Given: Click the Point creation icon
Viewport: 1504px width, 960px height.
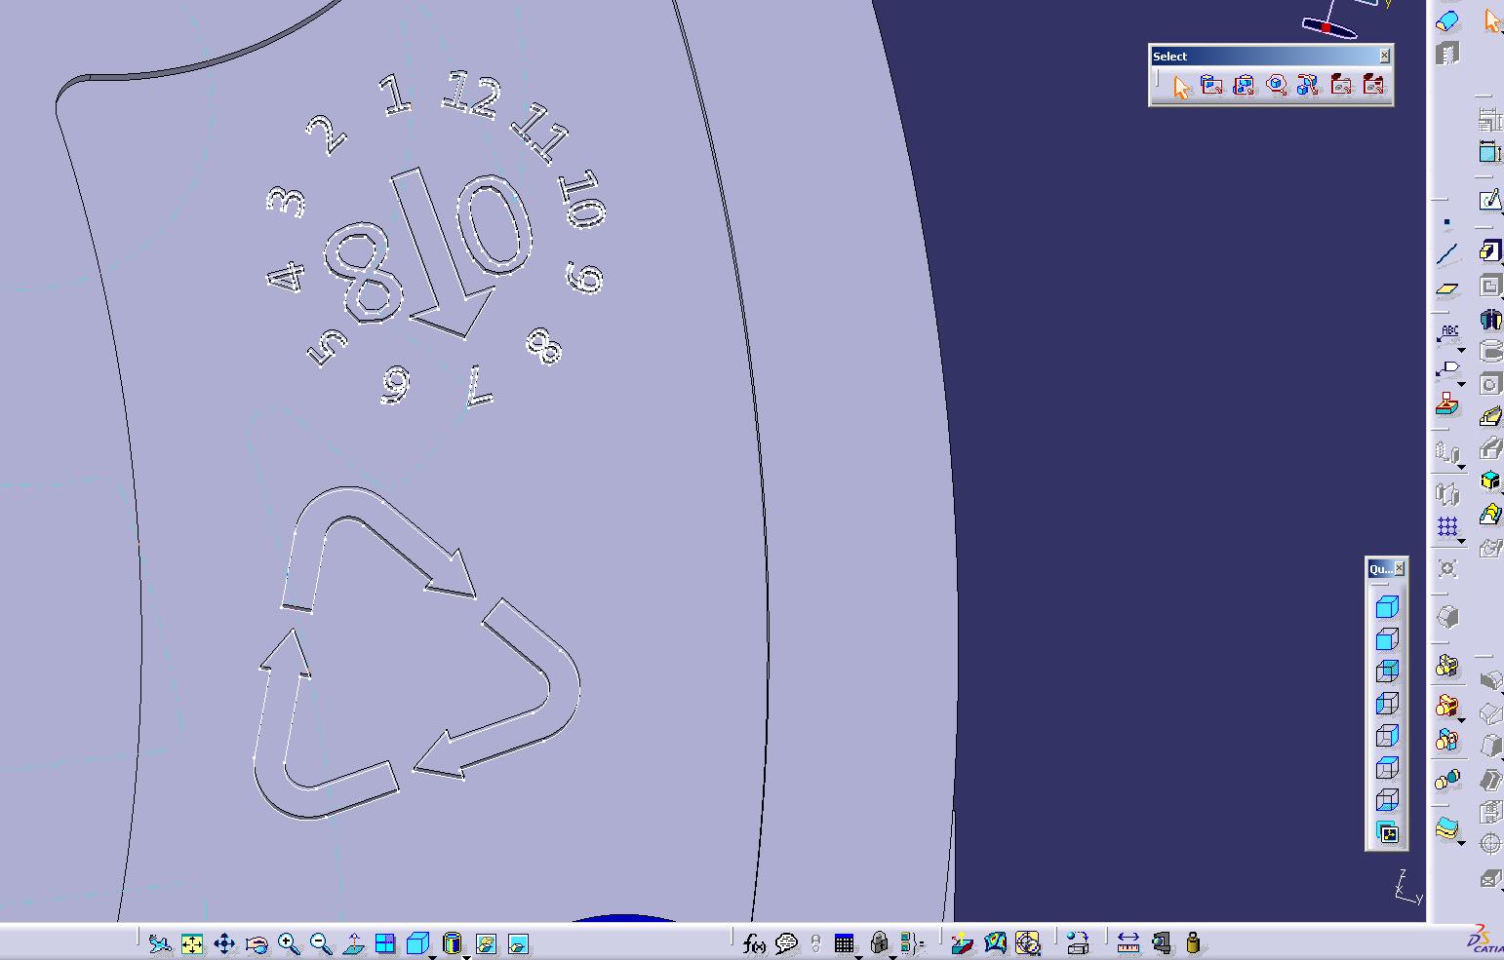Looking at the screenshot, I should (1447, 223).
